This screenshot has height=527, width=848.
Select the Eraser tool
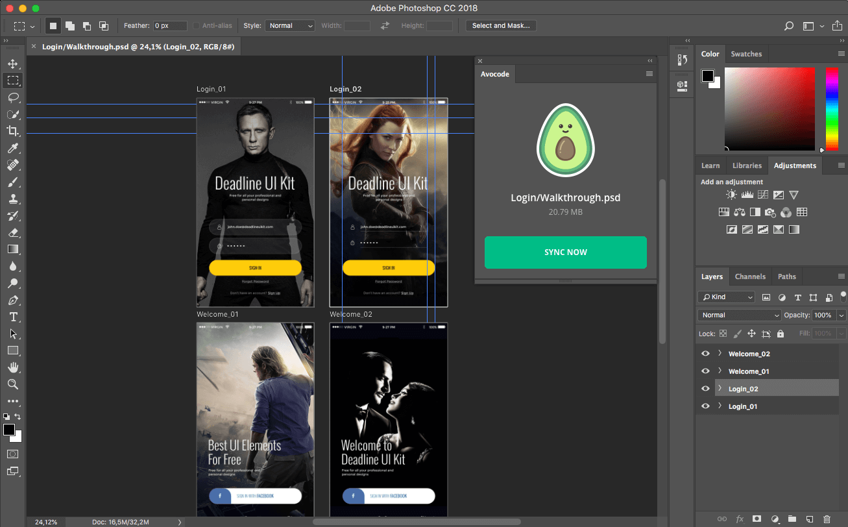tap(12, 232)
